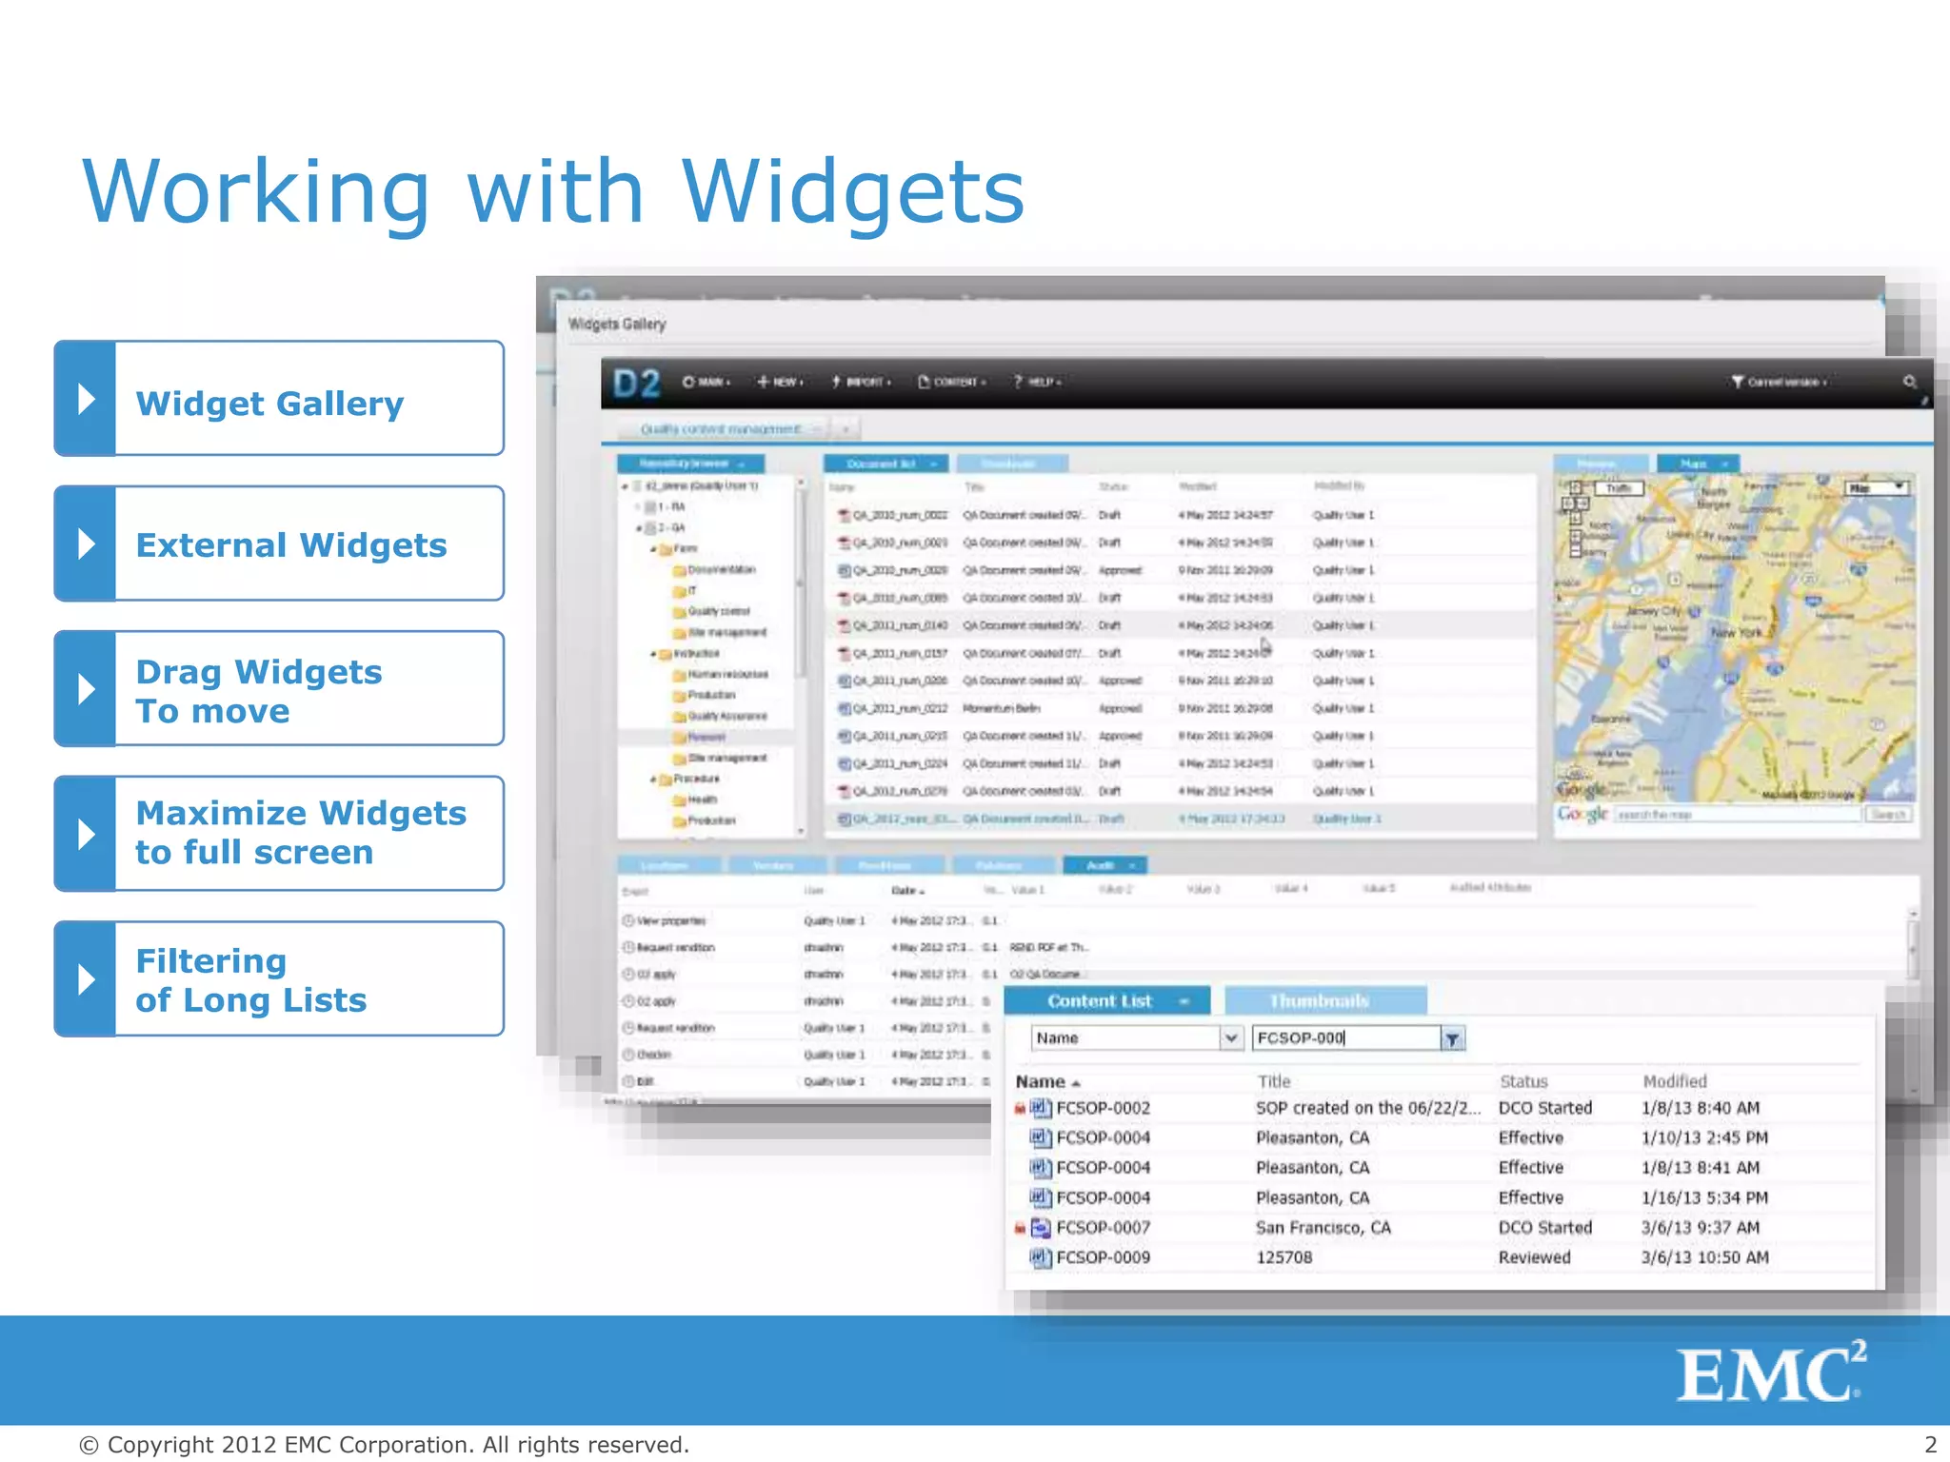The image size is (1950, 1462).
Task: Click the FCSOP-000 filter text field
Action: coord(1344,1038)
